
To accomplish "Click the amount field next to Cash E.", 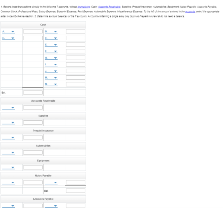I will pos(76,45).
